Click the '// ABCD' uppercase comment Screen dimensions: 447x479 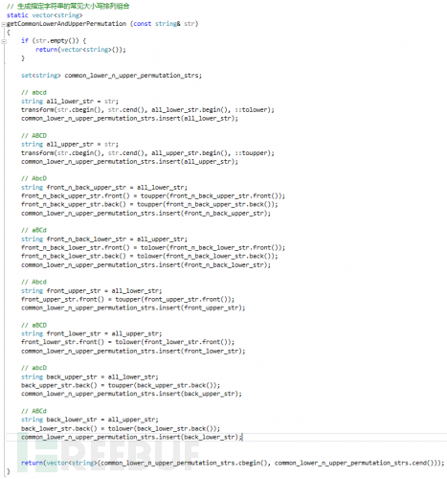34,136
